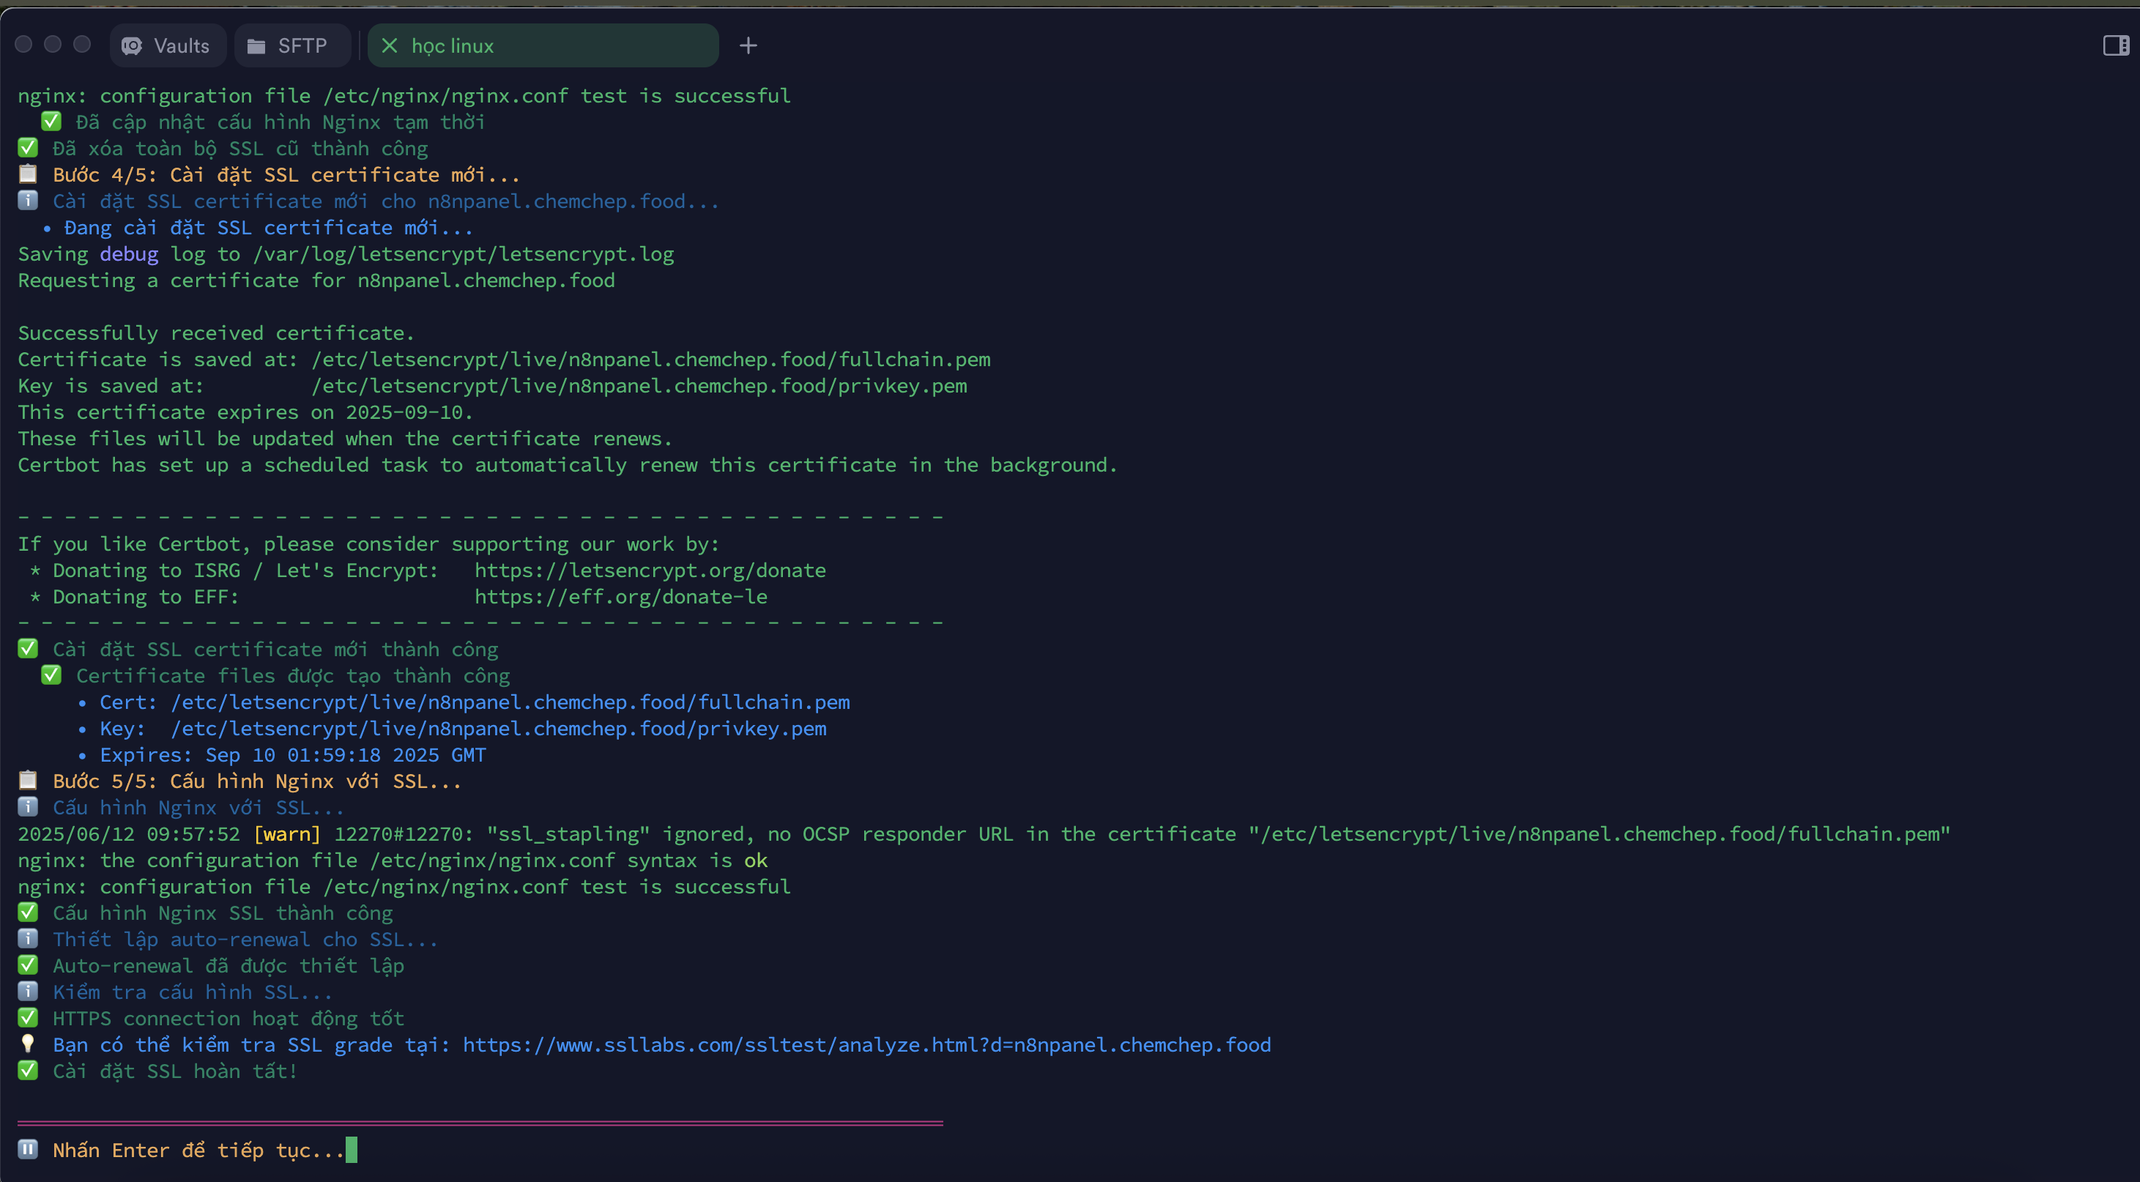The image size is (2140, 1182).
Task: Click info icon beside Cài đặt SSL certificate mới cho n8npanel
Action: pos(29,200)
